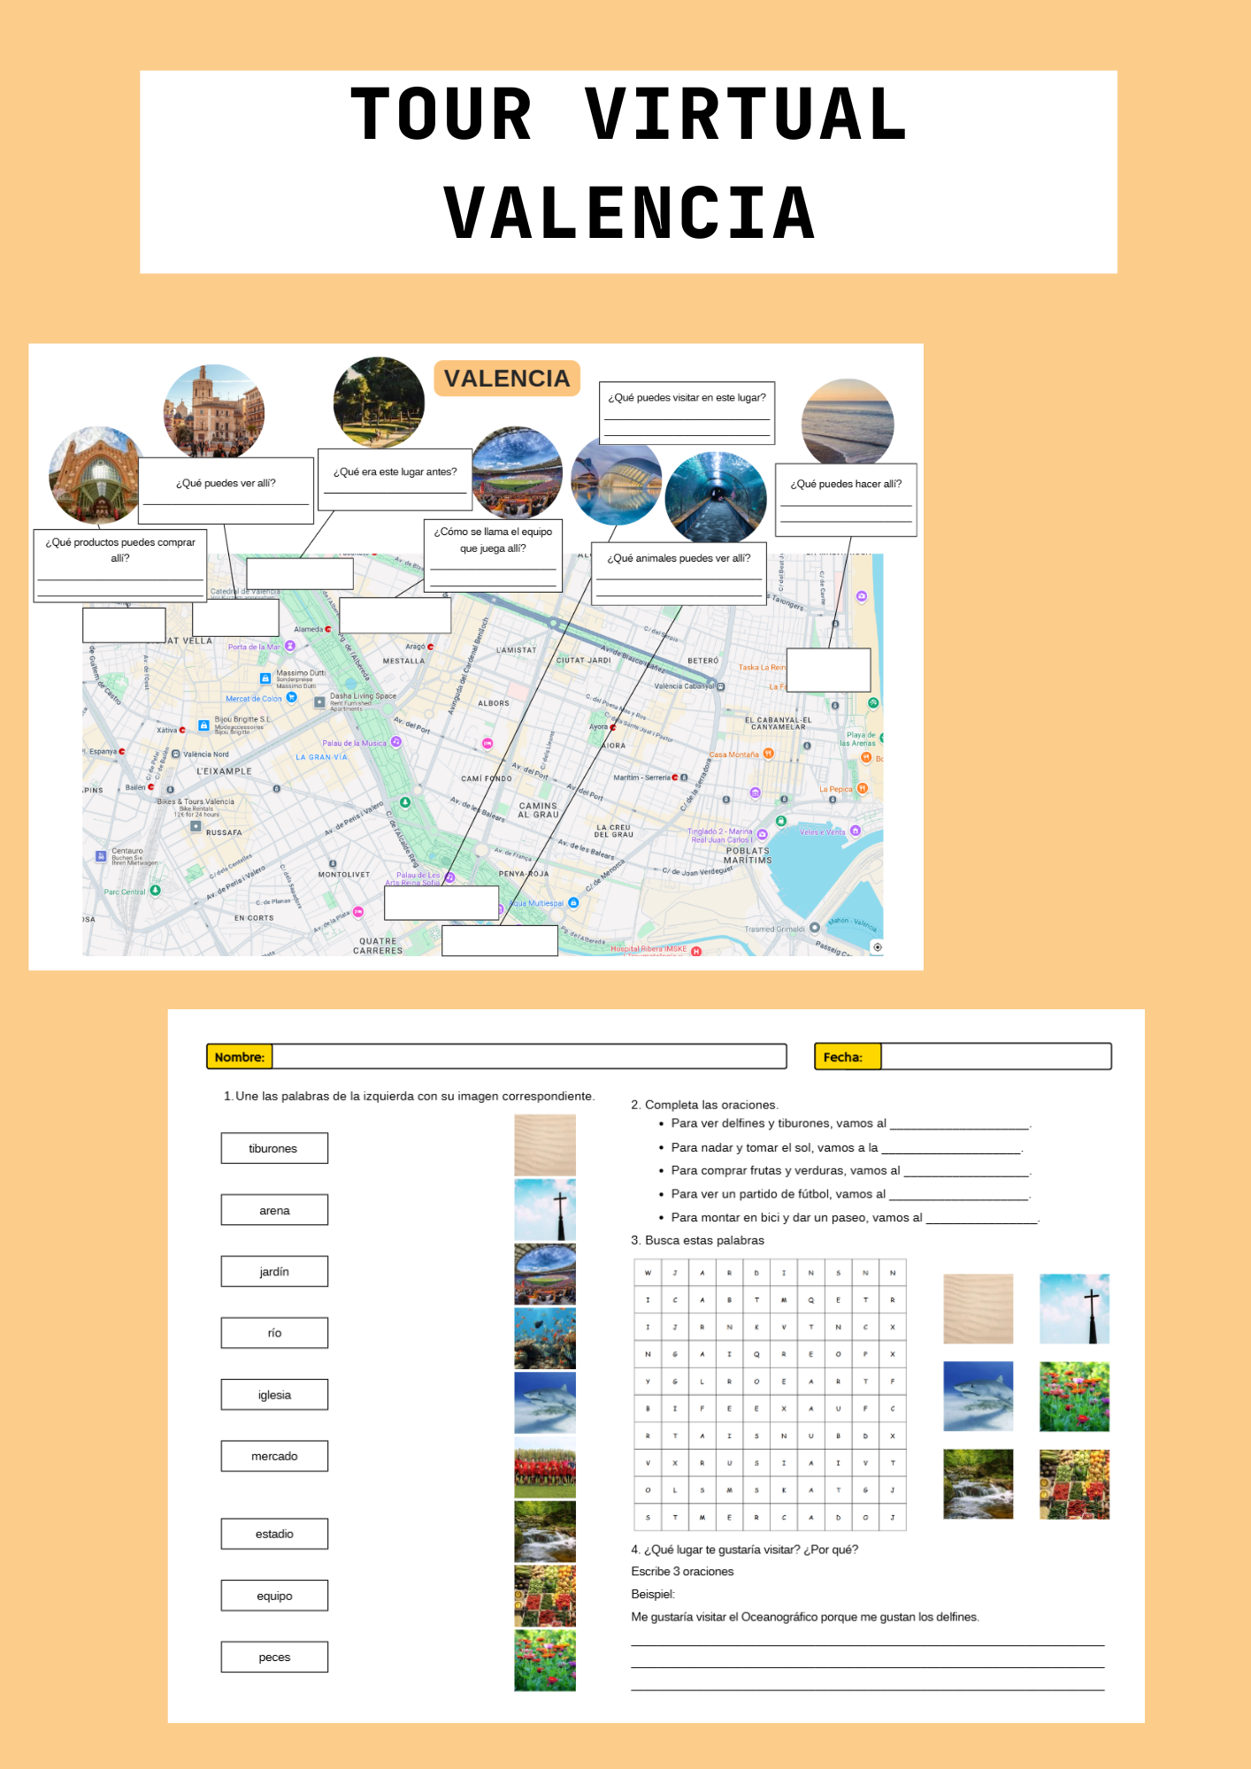Click the Tinglado 2 Marina pin
Viewport: 1251px width, 1769px height.
762,834
